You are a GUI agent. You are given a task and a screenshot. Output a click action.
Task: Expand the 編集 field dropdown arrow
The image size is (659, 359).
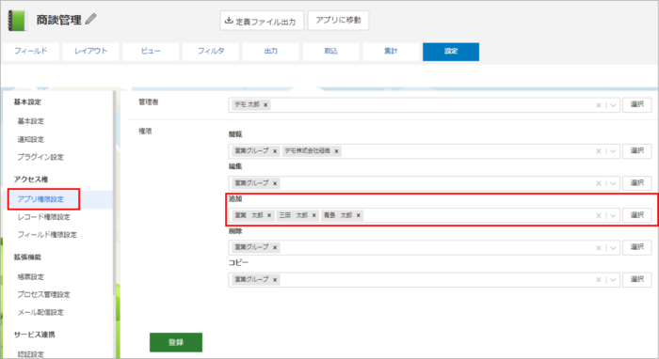pos(613,183)
